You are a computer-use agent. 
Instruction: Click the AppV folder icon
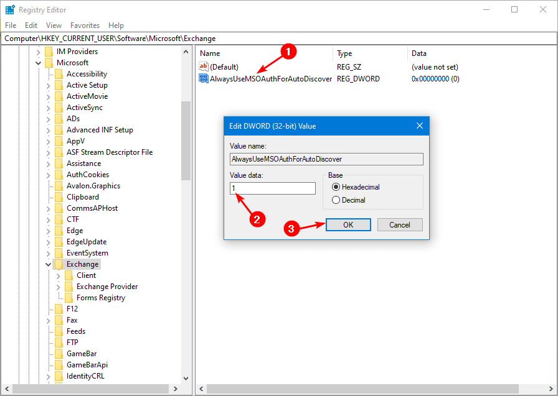59,141
